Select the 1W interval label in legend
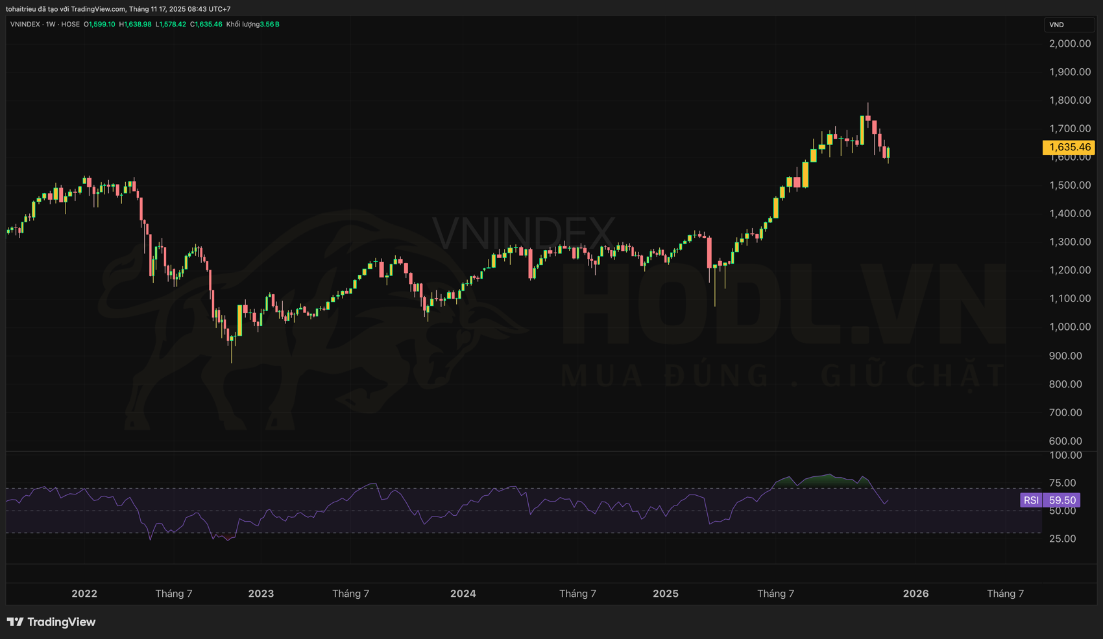 [x=50, y=25]
